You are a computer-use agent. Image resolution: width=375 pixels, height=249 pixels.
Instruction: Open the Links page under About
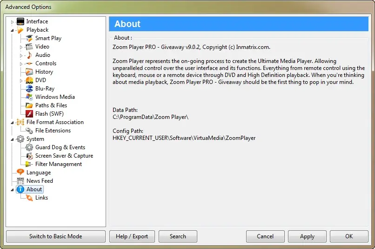(41, 198)
